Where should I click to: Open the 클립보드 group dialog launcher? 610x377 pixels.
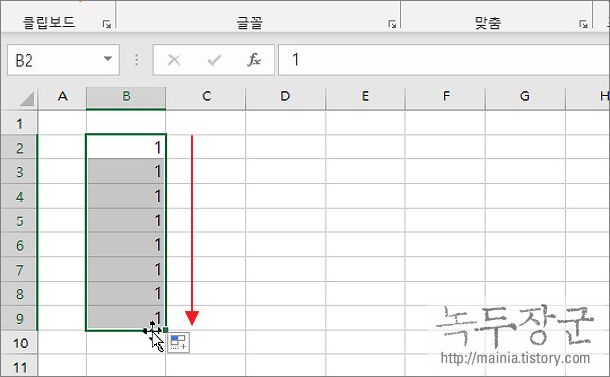pyautogui.click(x=107, y=24)
